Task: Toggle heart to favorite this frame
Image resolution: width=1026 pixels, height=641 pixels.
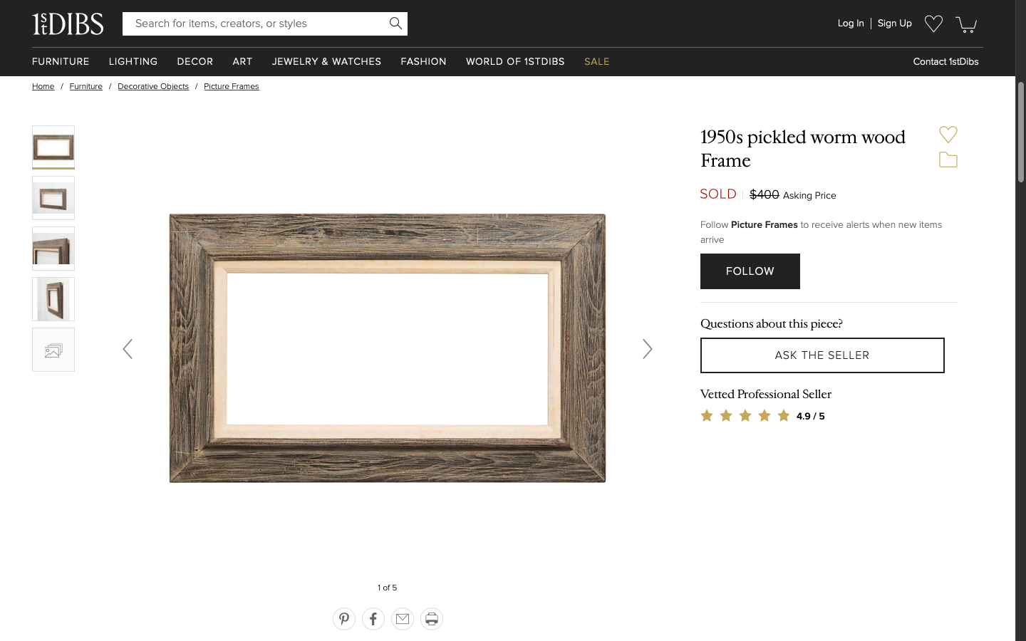Action: (948, 135)
